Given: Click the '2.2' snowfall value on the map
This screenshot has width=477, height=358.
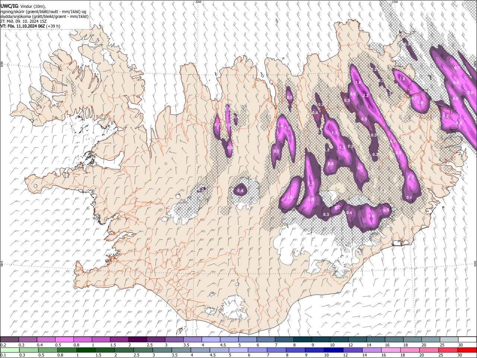Looking at the screenshot, I should [x=366, y=95].
